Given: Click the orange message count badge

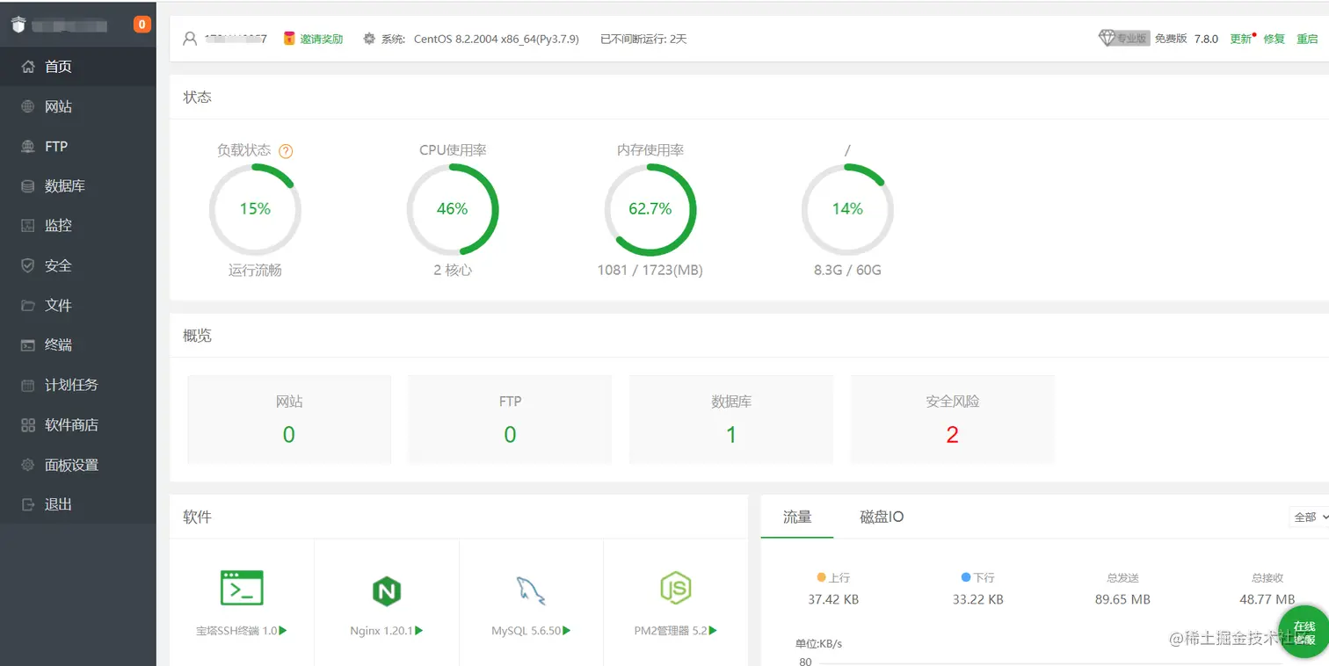Looking at the screenshot, I should pos(142,25).
